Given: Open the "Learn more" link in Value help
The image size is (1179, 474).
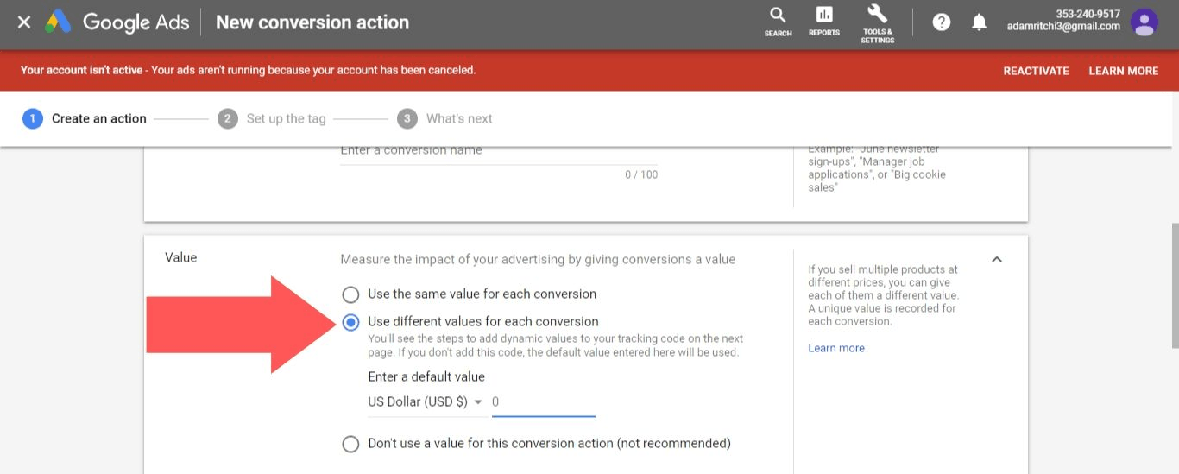Looking at the screenshot, I should [x=835, y=348].
